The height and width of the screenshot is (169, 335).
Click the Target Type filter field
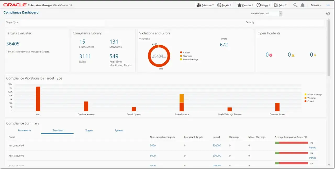tap(62, 23)
